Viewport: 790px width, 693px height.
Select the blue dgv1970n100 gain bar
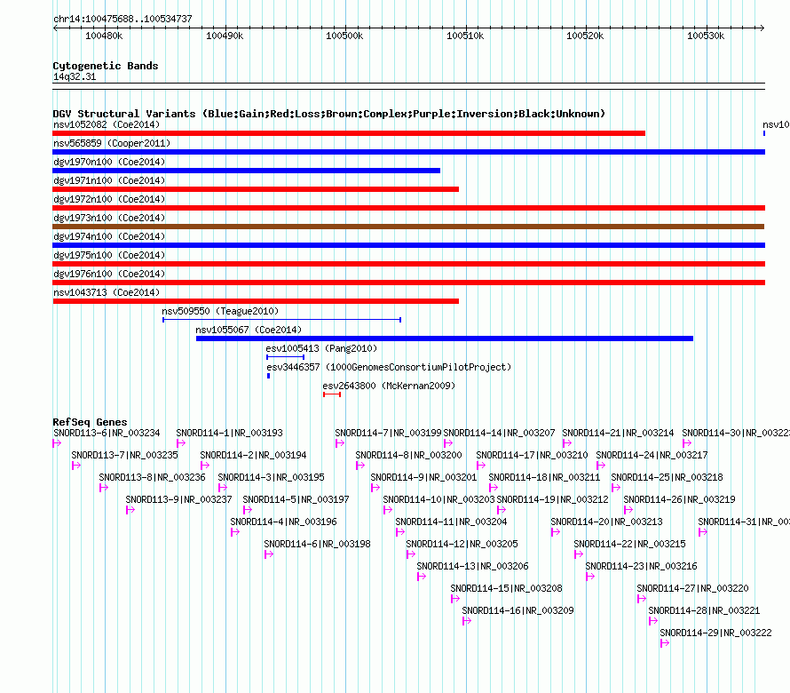click(247, 171)
